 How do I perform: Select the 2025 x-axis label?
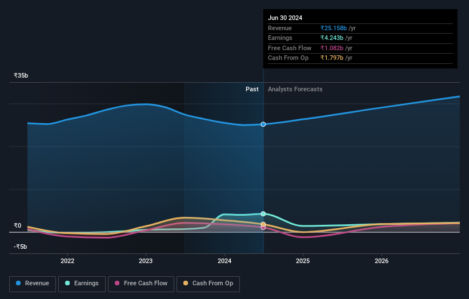(x=303, y=261)
